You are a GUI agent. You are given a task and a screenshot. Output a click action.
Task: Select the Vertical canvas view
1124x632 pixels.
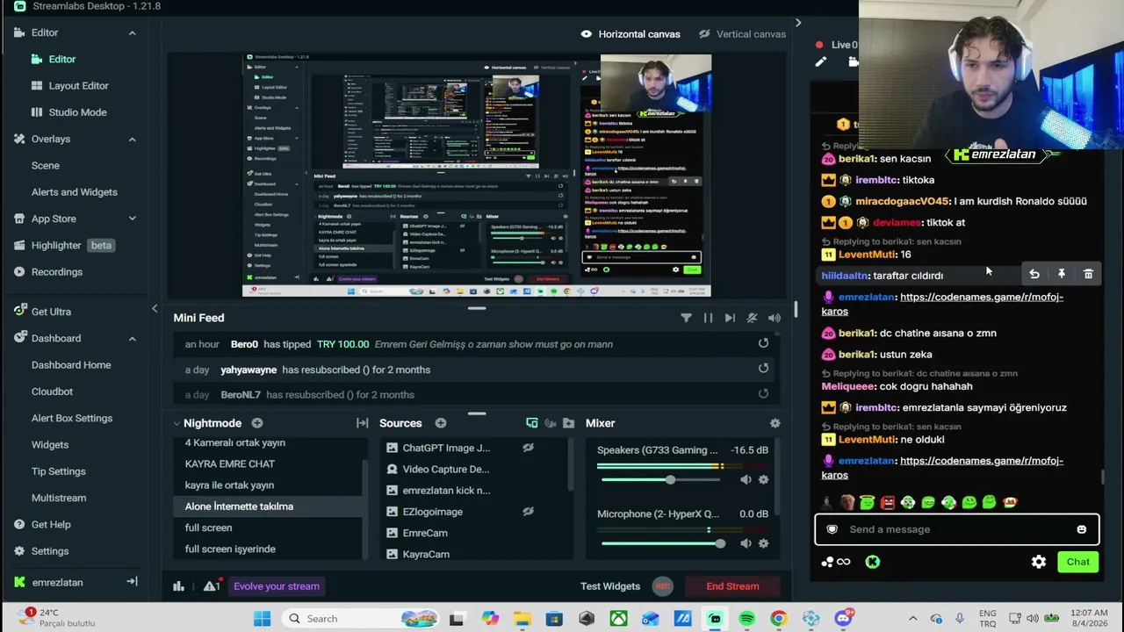(742, 34)
